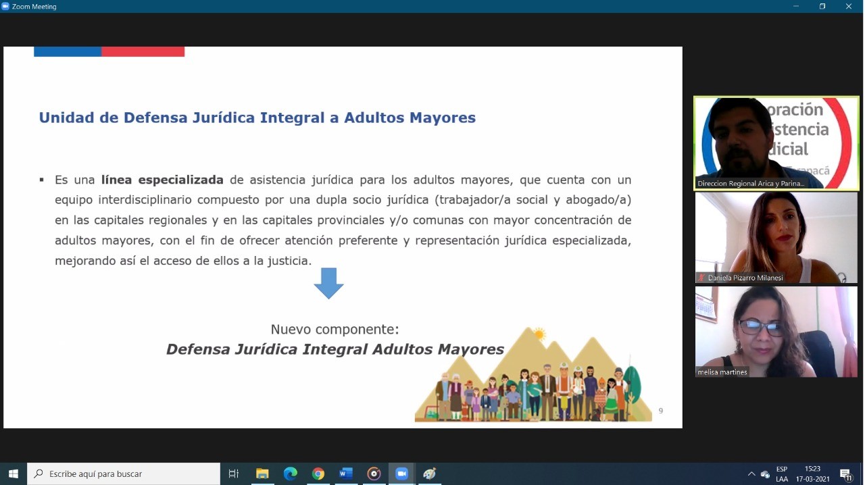Click the 'Escribe aquí para buscar' search box
This screenshot has width=865, height=485.
[x=124, y=474]
